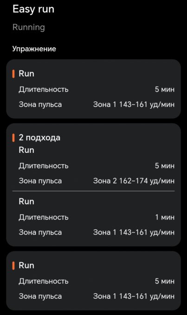187x315 pixels.
Task: Tap the 2 подхода repeat header
Action: coord(39,138)
